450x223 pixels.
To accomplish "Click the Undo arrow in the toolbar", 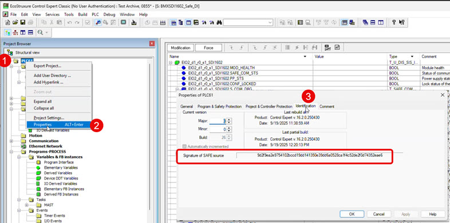I will point(69,22).
